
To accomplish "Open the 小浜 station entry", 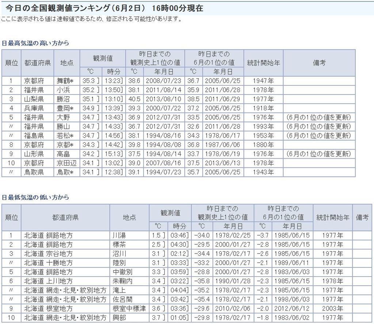I will click(63, 90).
